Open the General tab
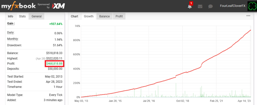Viewport: 257px width, 105px height. point(37,16)
